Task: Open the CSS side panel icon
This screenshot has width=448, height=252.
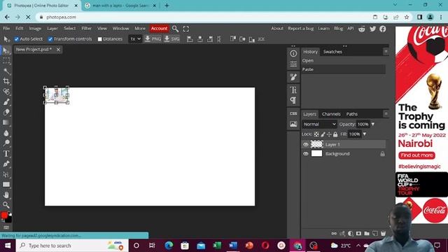Action: (x=293, y=113)
